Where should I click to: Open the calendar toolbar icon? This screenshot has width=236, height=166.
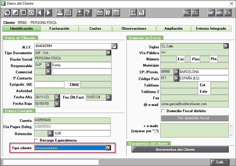click(116, 12)
